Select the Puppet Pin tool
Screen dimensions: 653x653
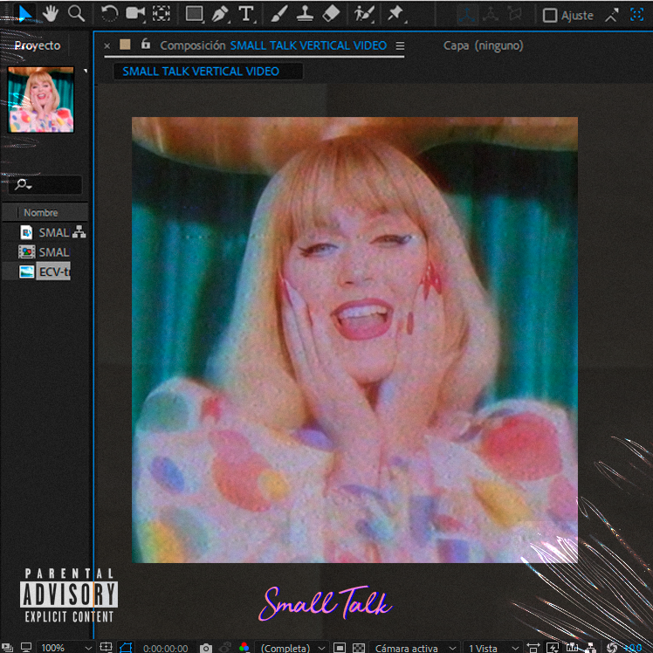coord(395,14)
